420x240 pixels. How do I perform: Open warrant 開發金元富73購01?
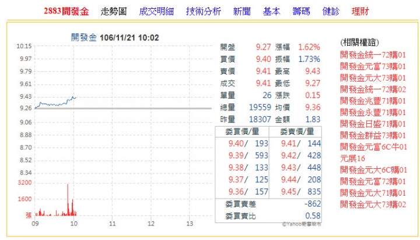coord(373,66)
